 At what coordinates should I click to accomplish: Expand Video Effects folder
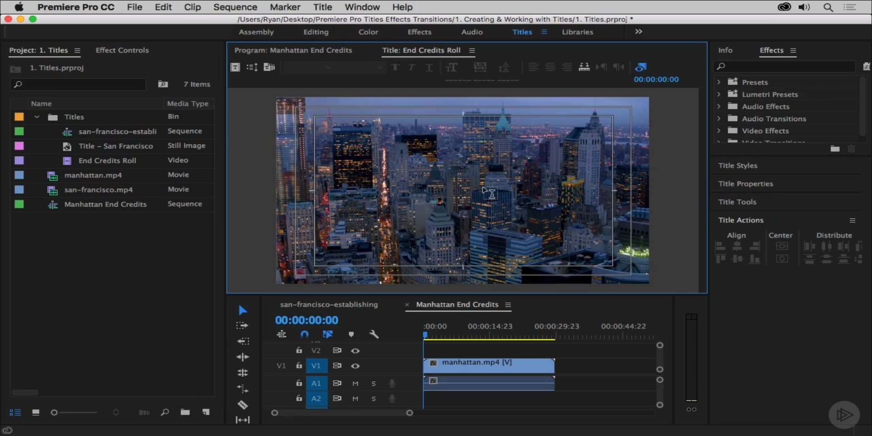pos(718,131)
